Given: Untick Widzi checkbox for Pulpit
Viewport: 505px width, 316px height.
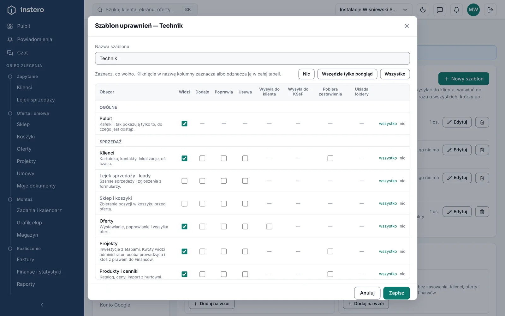Looking at the screenshot, I should coord(184,124).
